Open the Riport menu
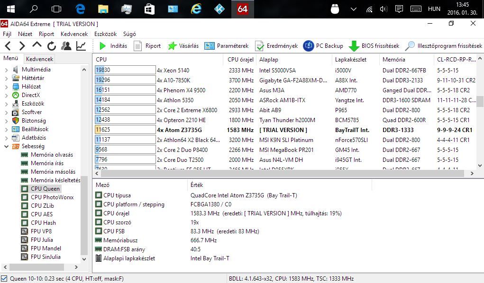The image size is (484, 283). [46, 34]
